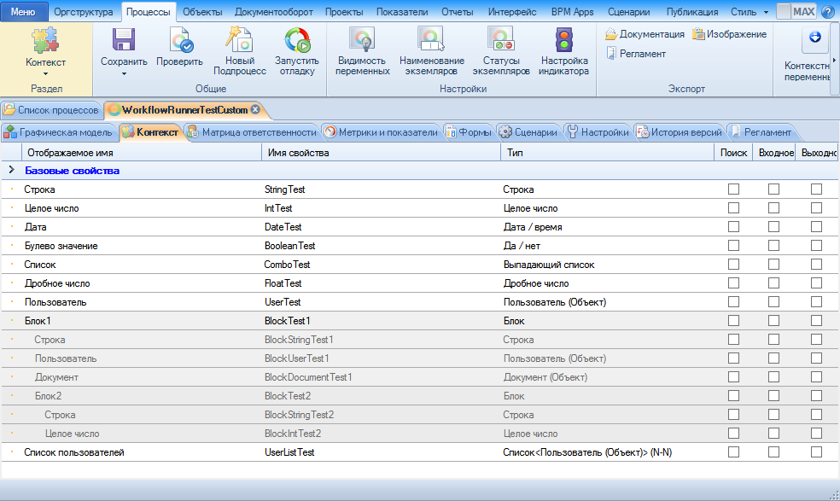Click the Регламент export button

click(636, 53)
